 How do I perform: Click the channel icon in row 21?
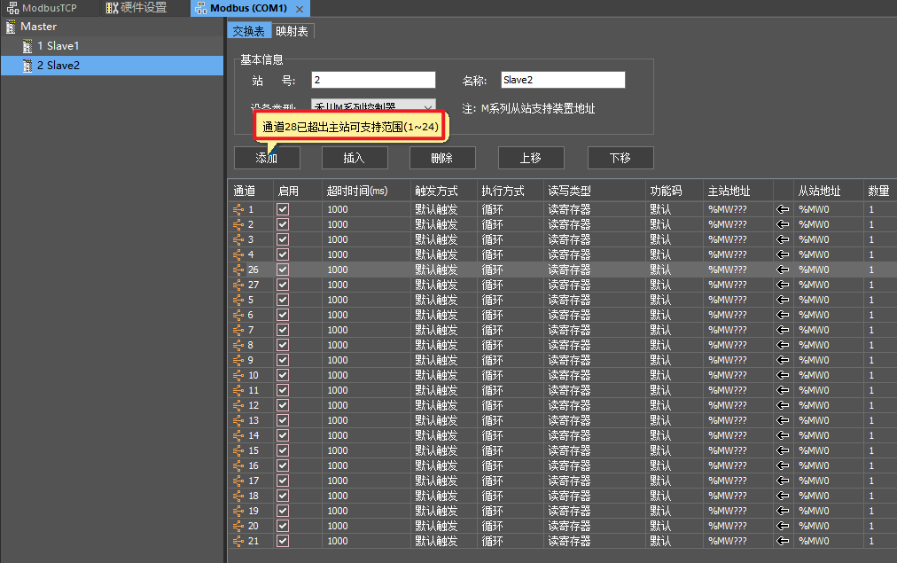238,541
